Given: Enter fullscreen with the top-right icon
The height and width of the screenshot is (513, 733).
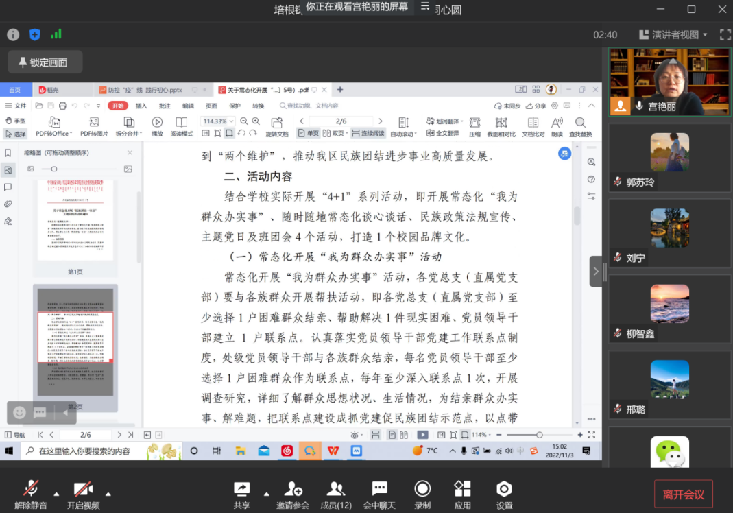Looking at the screenshot, I should tap(725, 34).
